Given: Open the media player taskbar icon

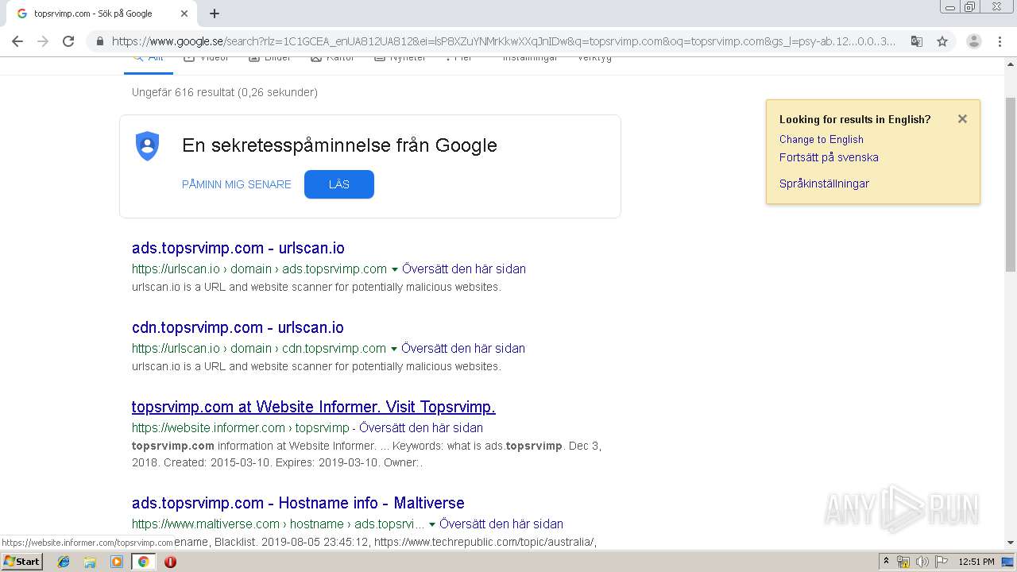Looking at the screenshot, I should tap(117, 562).
